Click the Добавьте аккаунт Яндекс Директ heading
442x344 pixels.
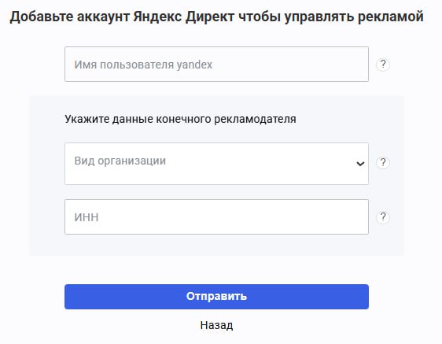click(216, 17)
